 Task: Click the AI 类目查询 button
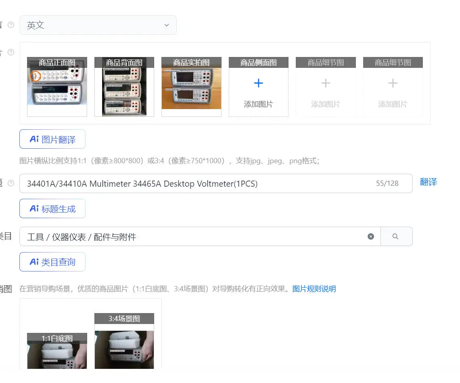pos(52,262)
